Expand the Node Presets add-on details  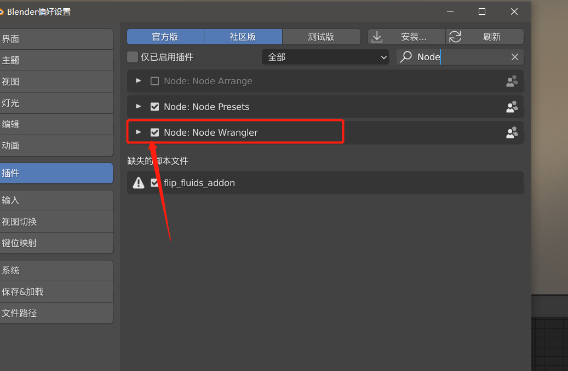coord(139,106)
